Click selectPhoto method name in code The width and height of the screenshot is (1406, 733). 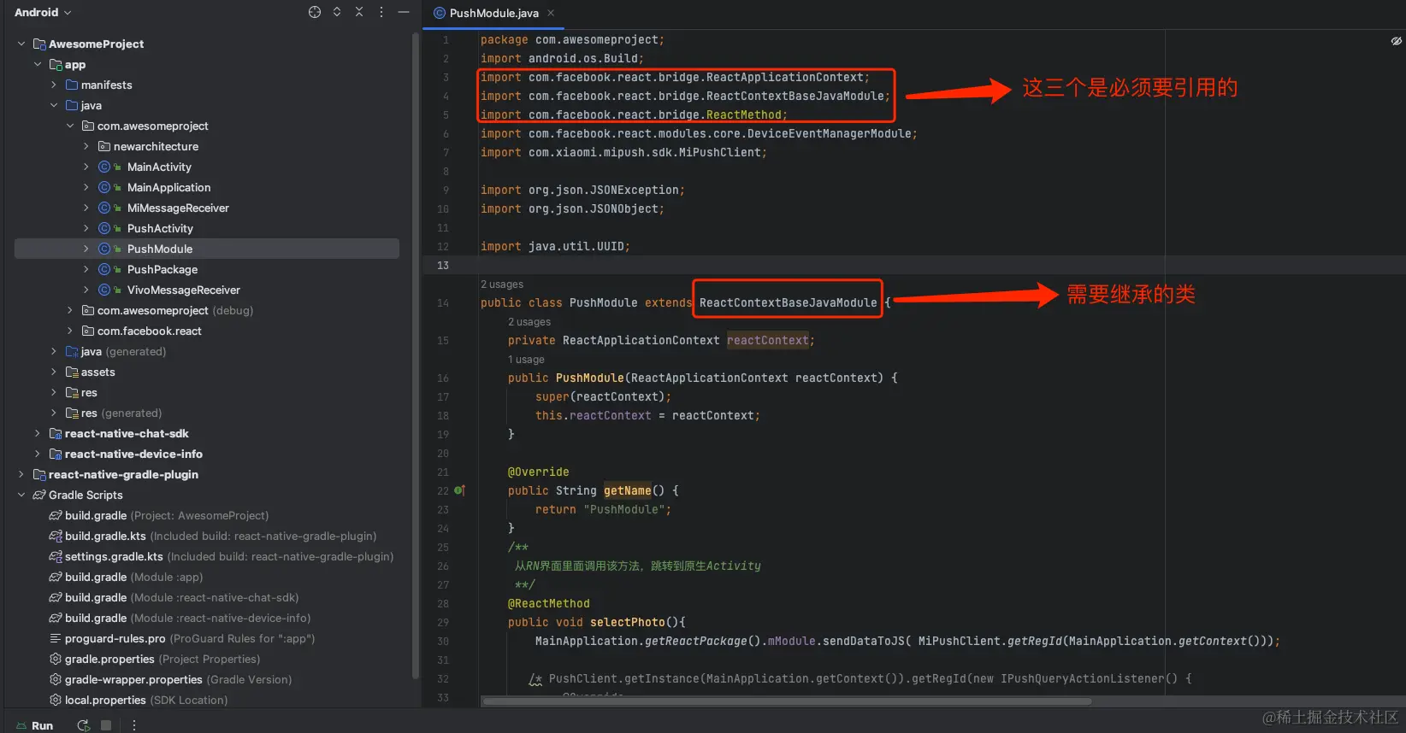[627, 622]
